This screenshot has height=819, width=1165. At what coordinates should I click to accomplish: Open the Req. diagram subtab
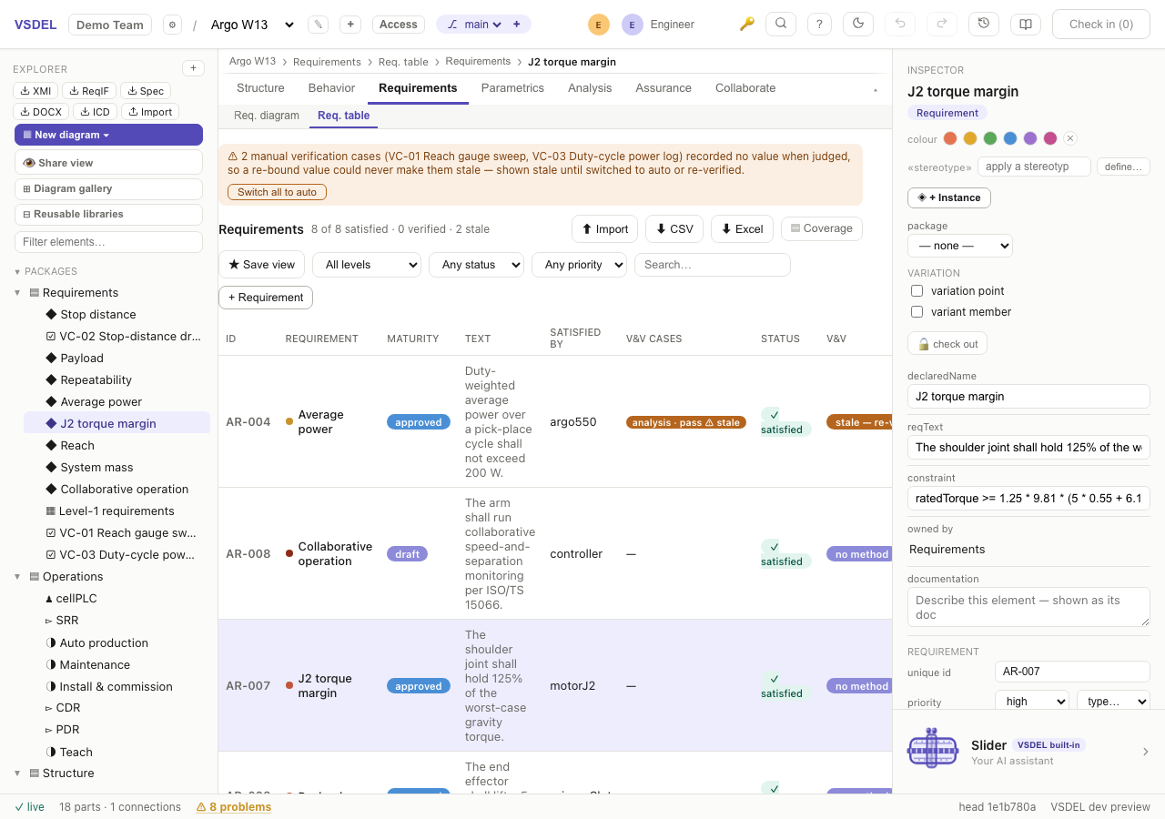pyautogui.click(x=267, y=116)
